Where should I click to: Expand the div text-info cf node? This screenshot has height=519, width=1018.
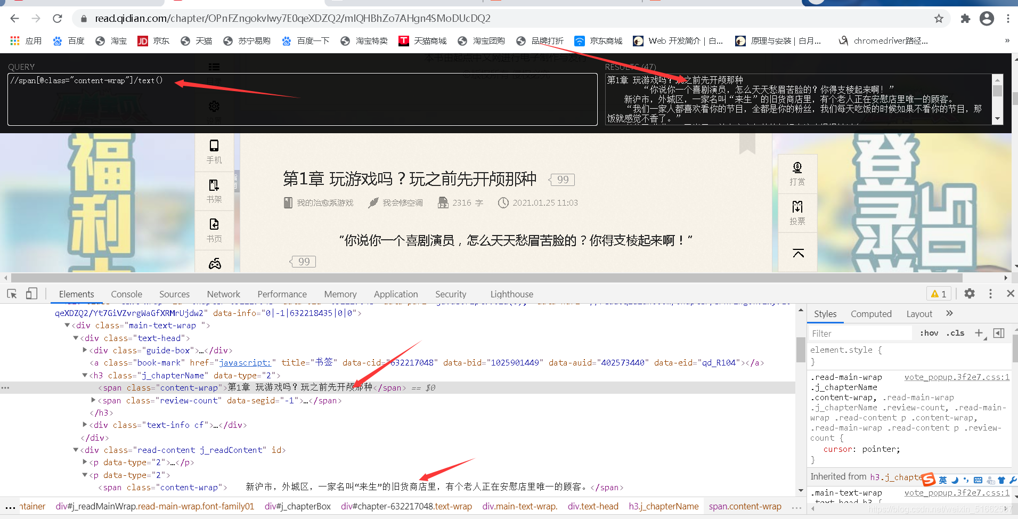pyautogui.click(x=85, y=425)
